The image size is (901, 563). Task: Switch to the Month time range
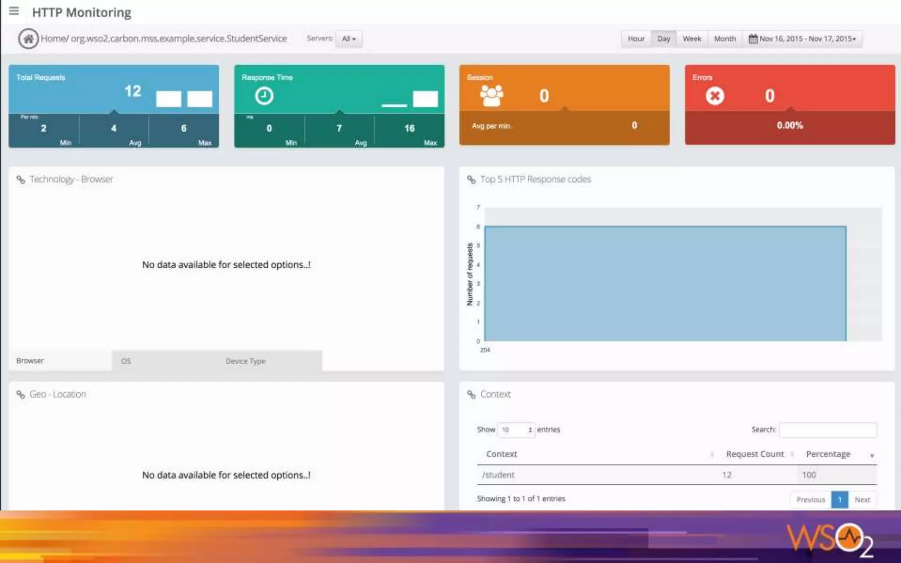pos(725,39)
